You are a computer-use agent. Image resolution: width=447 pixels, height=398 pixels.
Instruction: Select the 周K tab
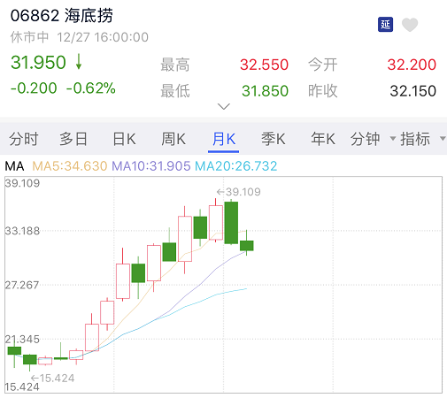[x=173, y=139]
